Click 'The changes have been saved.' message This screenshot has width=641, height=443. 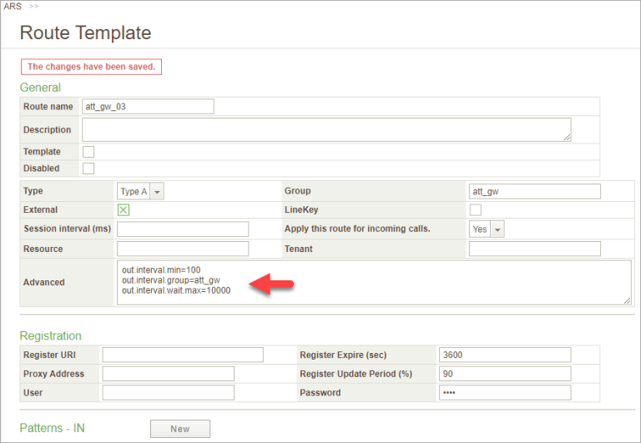[92, 67]
